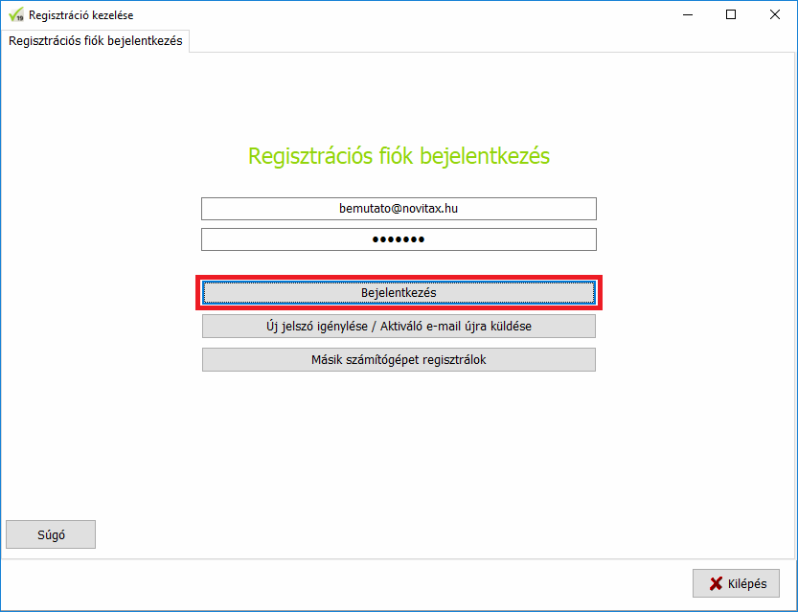This screenshot has width=798, height=612.
Task: Request new password via Új jelszó igénylése button
Action: (399, 326)
